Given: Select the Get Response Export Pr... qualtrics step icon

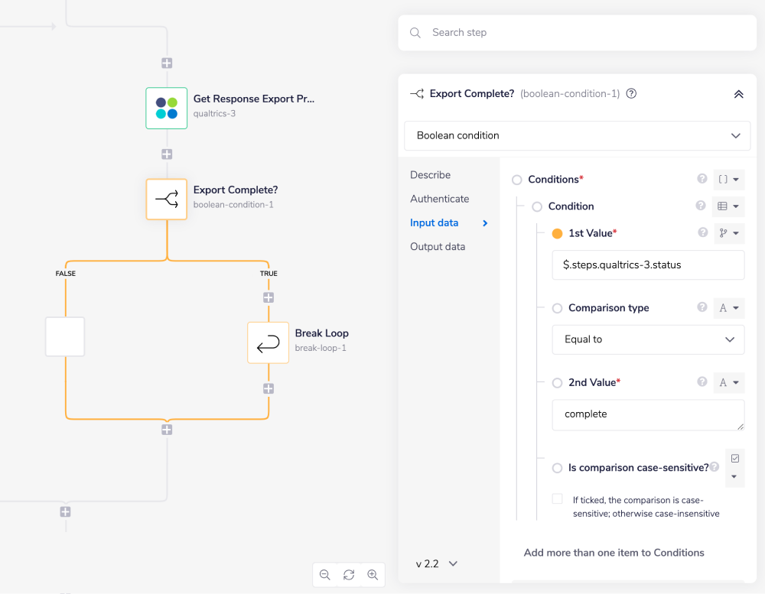Looking at the screenshot, I should [x=166, y=108].
